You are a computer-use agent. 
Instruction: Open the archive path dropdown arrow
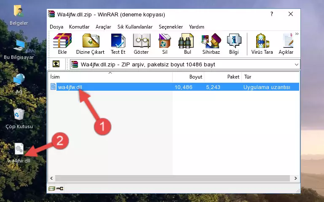[x=297, y=64]
